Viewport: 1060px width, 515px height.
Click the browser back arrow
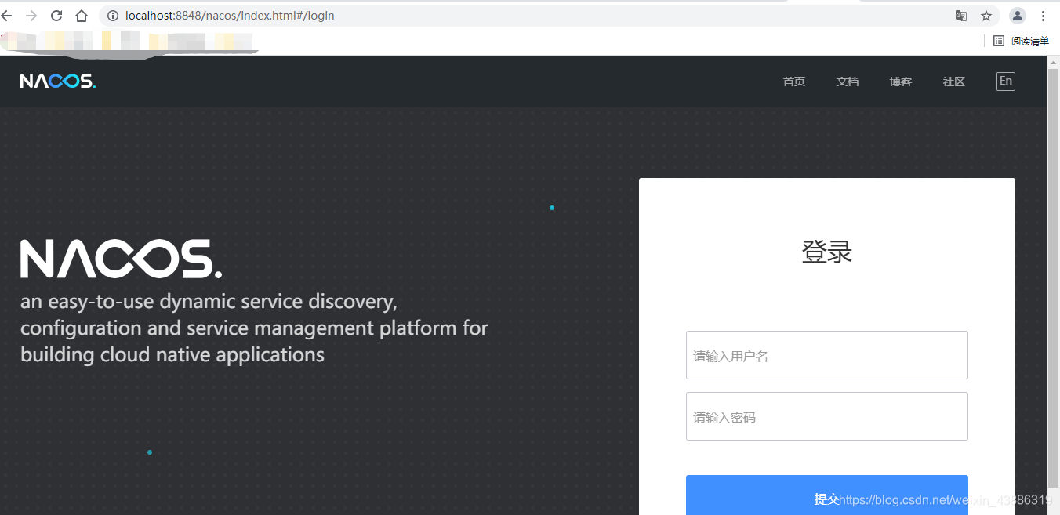[7, 16]
